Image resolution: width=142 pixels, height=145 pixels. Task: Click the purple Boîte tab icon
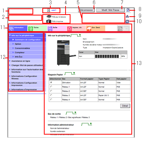[50, 29]
